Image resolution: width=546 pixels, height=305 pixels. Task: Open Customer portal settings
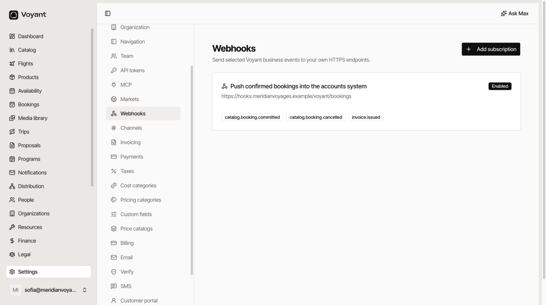(x=143, y=300)
